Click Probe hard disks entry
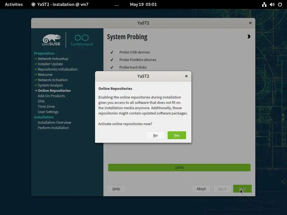This screenshot has width=287, height=215. pyautogui.click(x=133, y=67)
